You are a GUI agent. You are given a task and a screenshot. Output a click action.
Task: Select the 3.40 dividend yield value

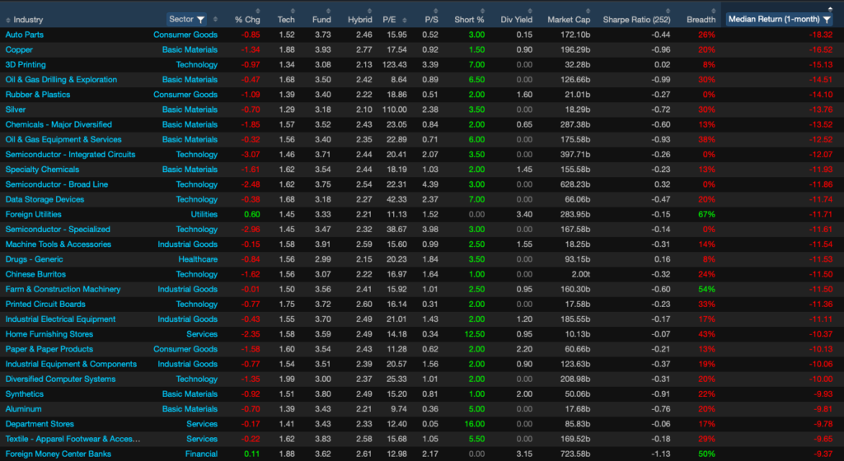point(524,214)
